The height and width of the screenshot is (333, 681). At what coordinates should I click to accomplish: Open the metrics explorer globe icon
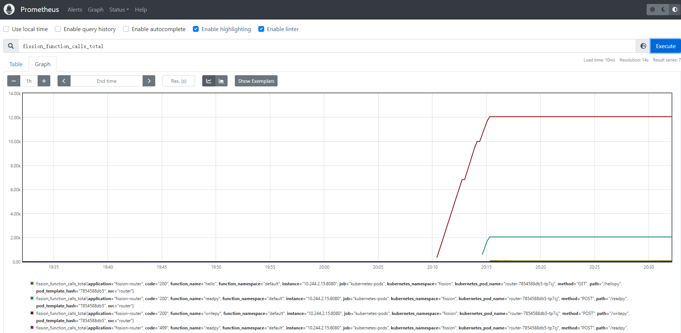[x=643, y=46]
